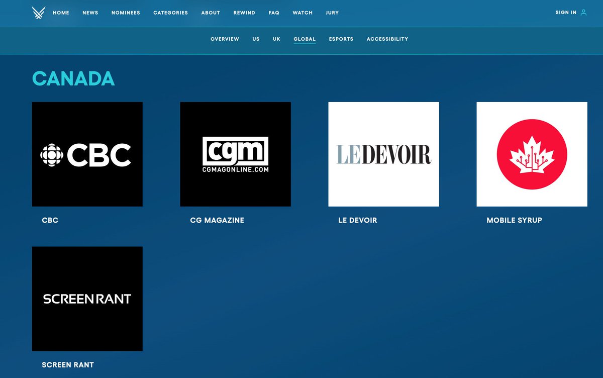Screen dimensions: 603x378
Task: Click the Canada section heading
Action: [73, 78]
